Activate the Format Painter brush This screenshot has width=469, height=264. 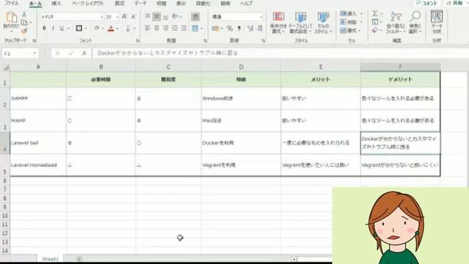tap(24, 31)
